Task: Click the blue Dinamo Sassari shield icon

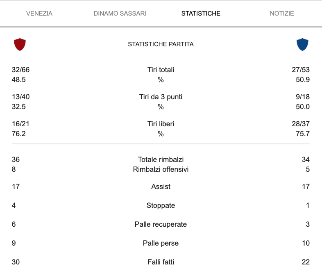Action: 302,44
